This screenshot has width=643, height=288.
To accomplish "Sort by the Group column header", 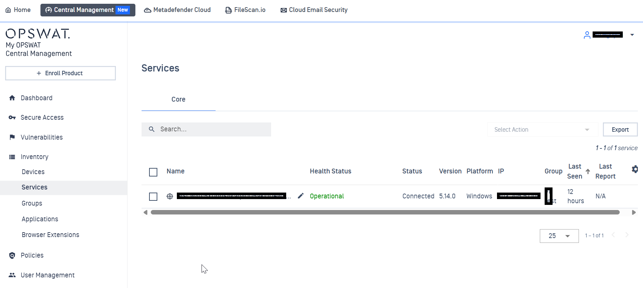I will 554,171.
